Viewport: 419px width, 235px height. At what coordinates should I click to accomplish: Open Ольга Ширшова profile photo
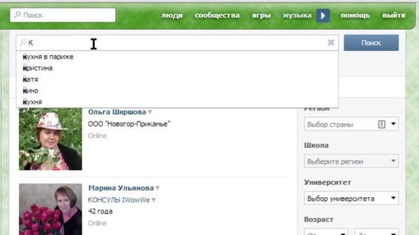point(50,139)
